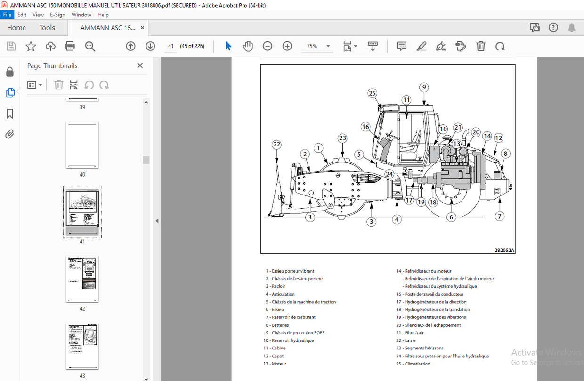Switch to the selection arrow tool

pyautogui.click(x=228, y=46)
